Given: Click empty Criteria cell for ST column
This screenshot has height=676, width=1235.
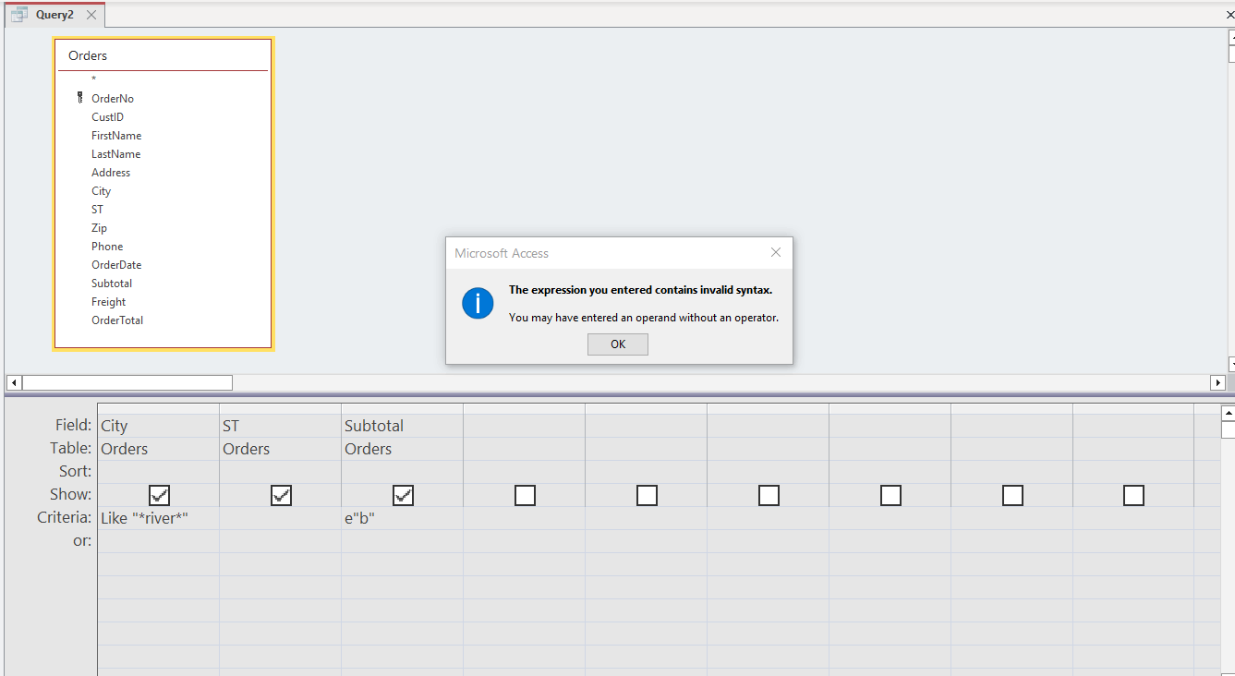Looking at the screenshot, I should tap(280, 518).
